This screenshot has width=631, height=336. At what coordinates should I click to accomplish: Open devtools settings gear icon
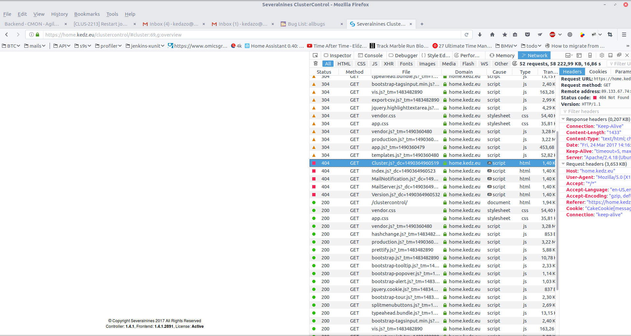click(x=602, y=55)
